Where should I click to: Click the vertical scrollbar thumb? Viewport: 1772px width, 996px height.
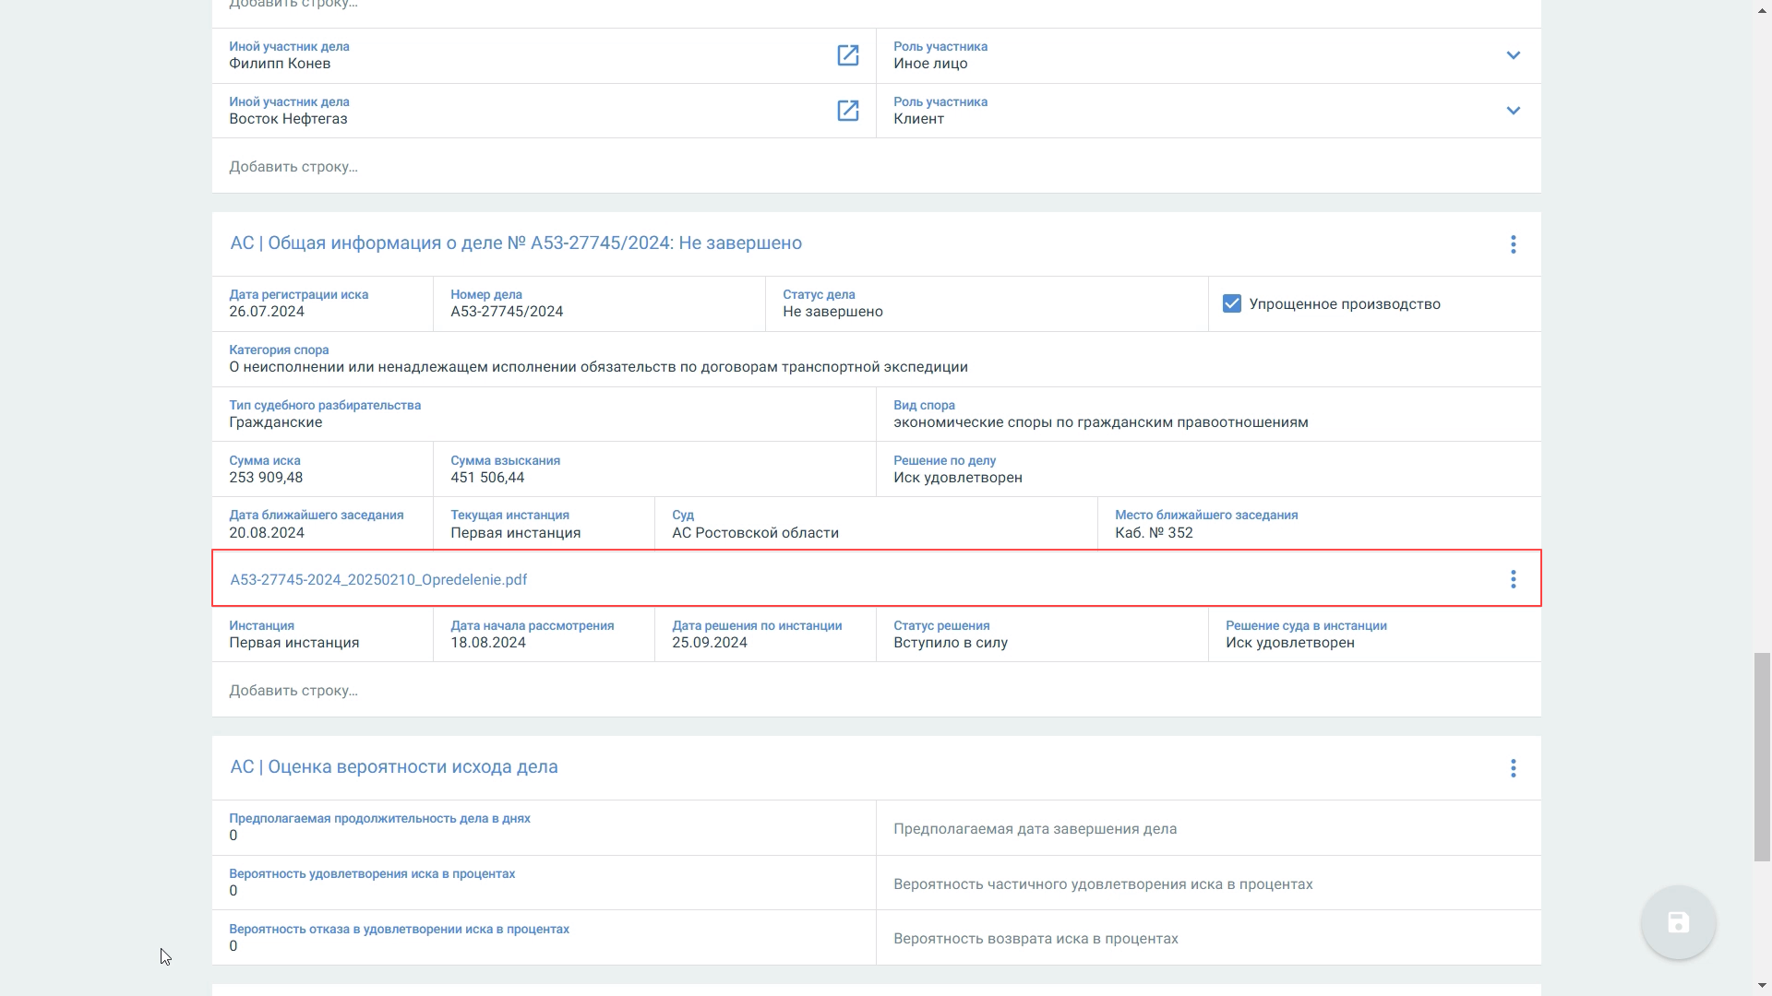[1762, 757]
